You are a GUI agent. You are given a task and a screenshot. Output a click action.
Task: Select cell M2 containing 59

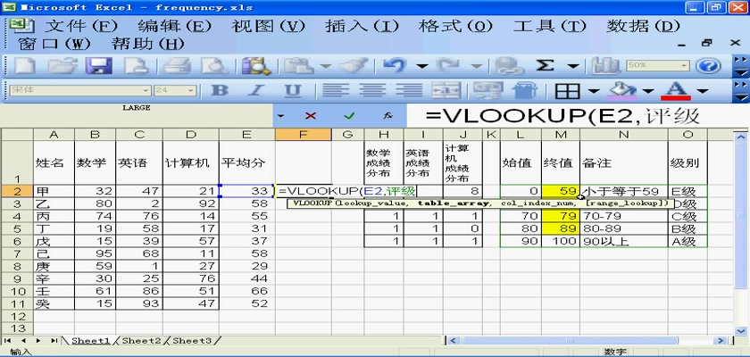point(561,191)
